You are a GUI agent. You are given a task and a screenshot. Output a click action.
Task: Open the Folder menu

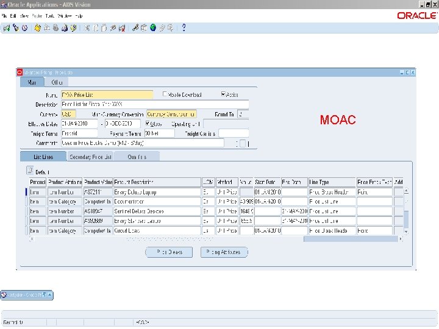(x=37, y=16)
